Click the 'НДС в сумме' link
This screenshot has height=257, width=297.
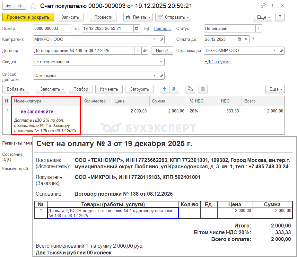[217, 62]
